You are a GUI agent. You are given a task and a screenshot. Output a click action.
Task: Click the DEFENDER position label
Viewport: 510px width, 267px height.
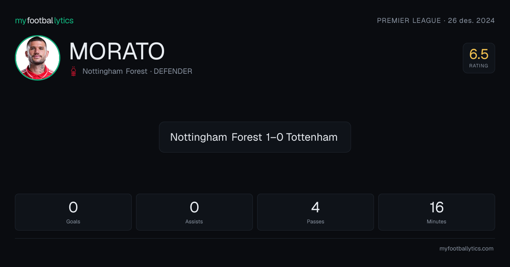click(173, 71)
